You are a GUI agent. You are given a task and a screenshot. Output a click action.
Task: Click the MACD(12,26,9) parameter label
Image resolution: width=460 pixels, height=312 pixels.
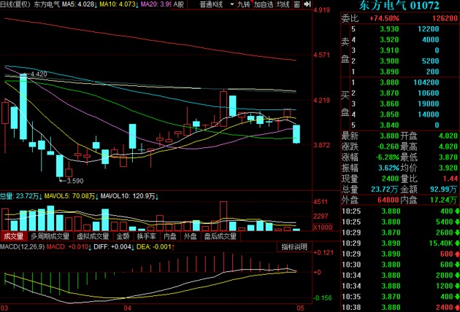23,247
